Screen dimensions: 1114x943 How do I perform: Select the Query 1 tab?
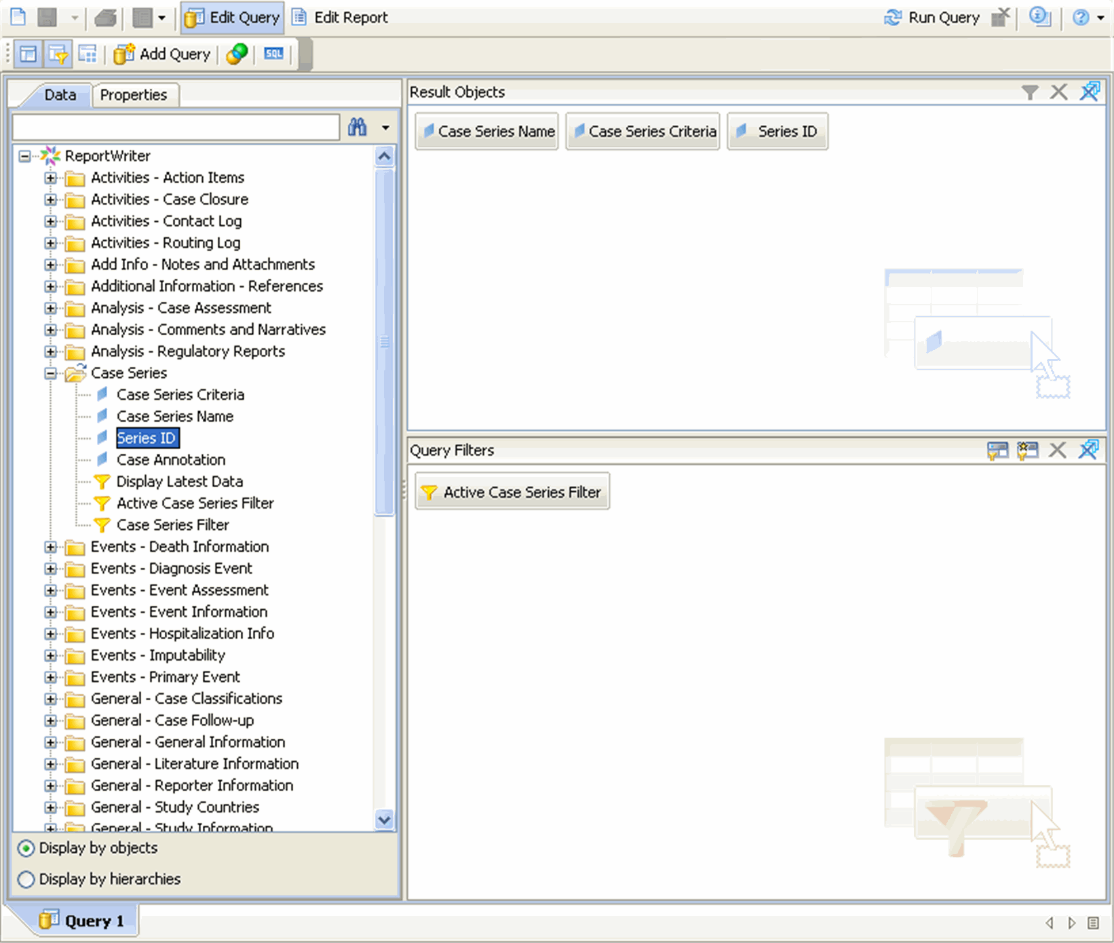tap(81, 921)
